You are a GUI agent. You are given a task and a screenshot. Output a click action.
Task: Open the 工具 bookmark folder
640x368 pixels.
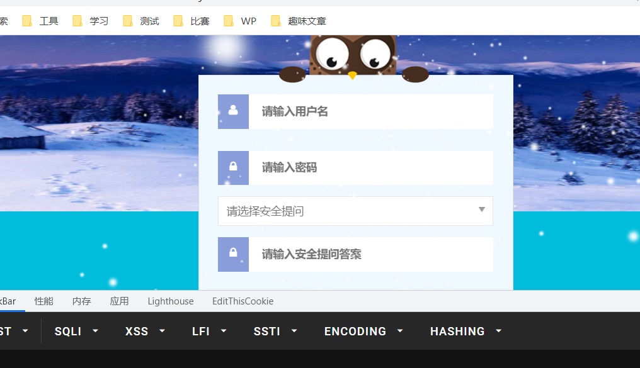(40, 21)
